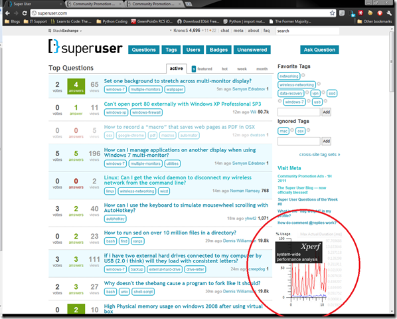This screenshot has height=319, width=397.
Task: Expand the StackExchange network dropdown
Action: click(65, 31)
